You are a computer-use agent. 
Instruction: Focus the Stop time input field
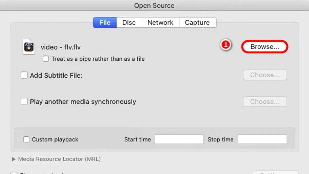tap(262, 139)
